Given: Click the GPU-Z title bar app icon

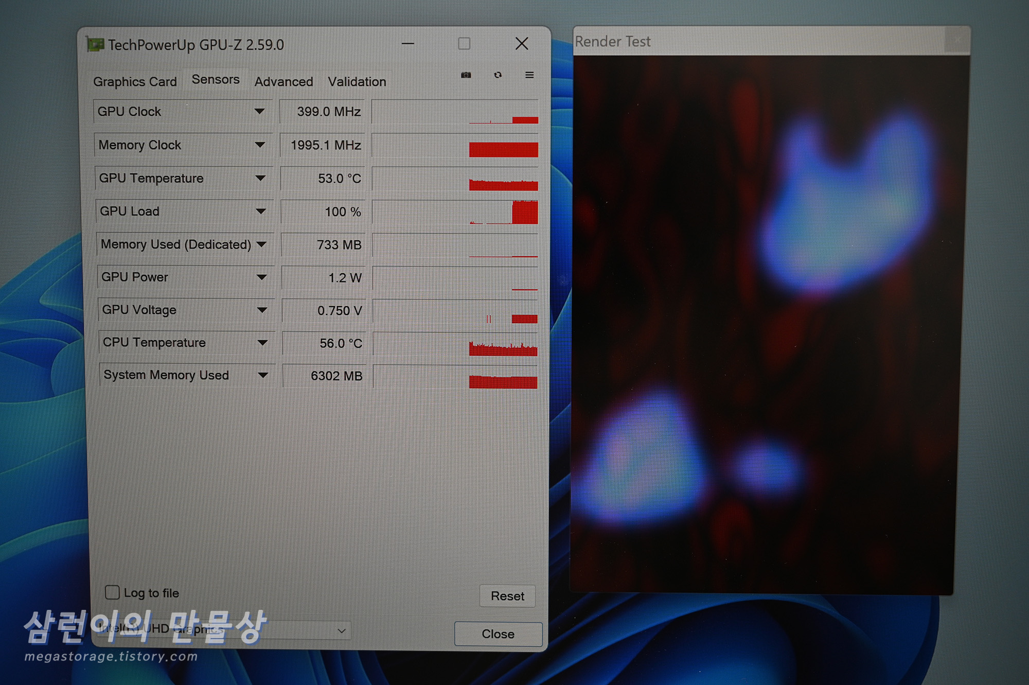Looking at the screenshot, I should [x=95, y=45].
